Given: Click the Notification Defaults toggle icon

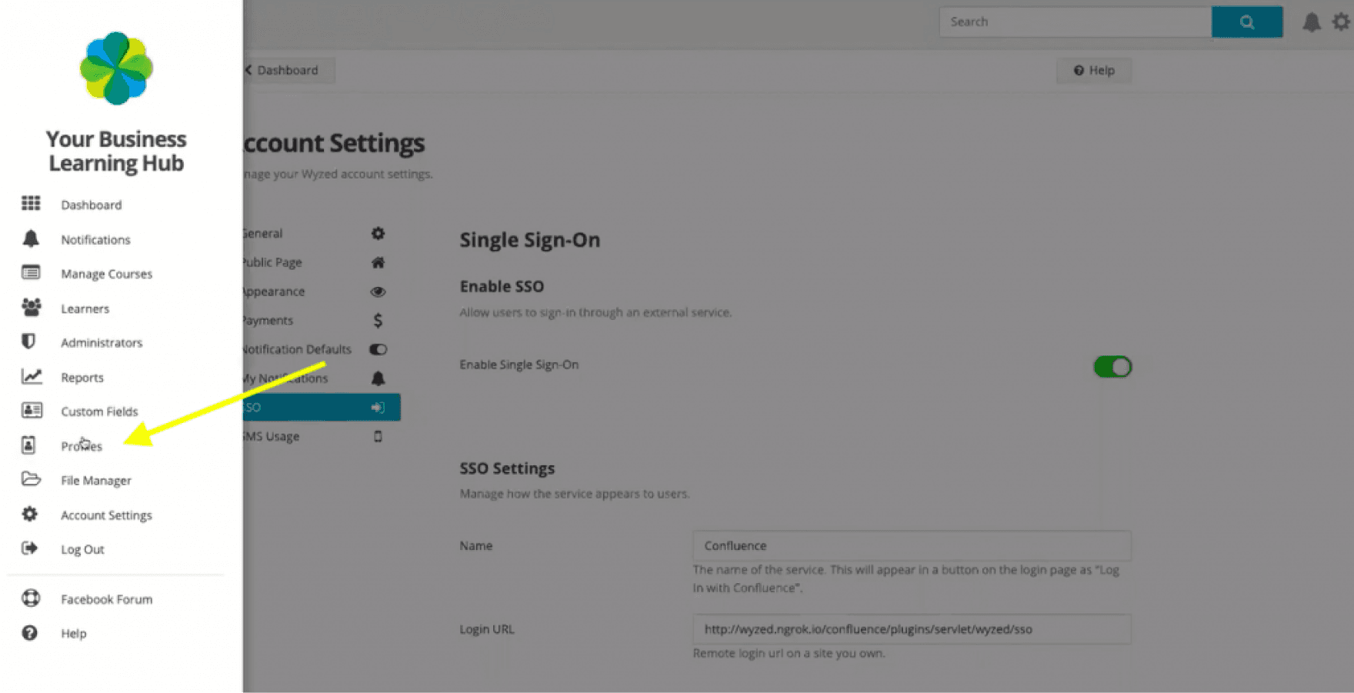Looking at the screenshot, I should [378, 349].
